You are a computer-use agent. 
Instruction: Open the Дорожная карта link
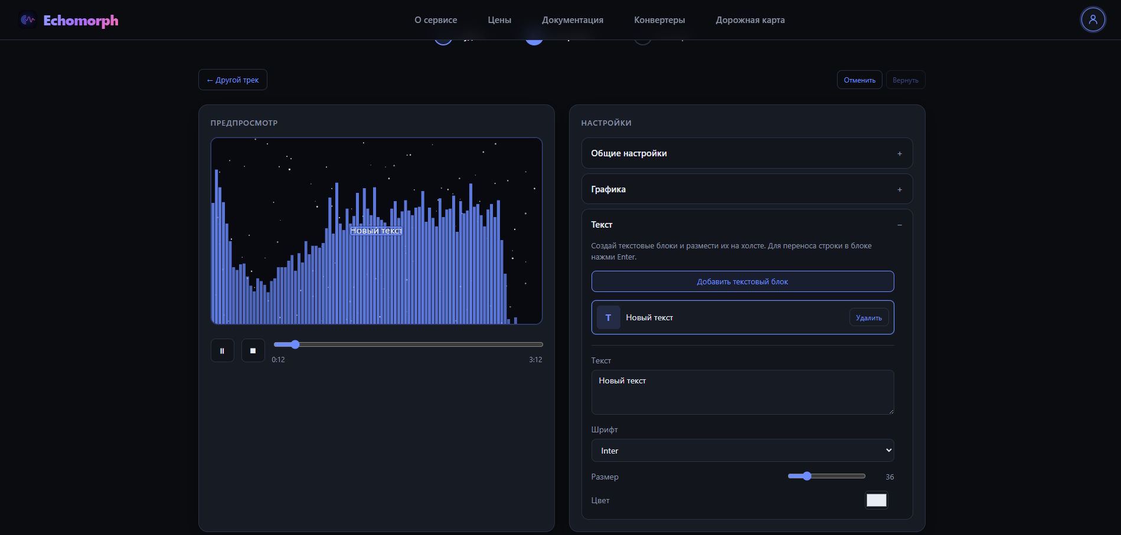coord(750,20)
